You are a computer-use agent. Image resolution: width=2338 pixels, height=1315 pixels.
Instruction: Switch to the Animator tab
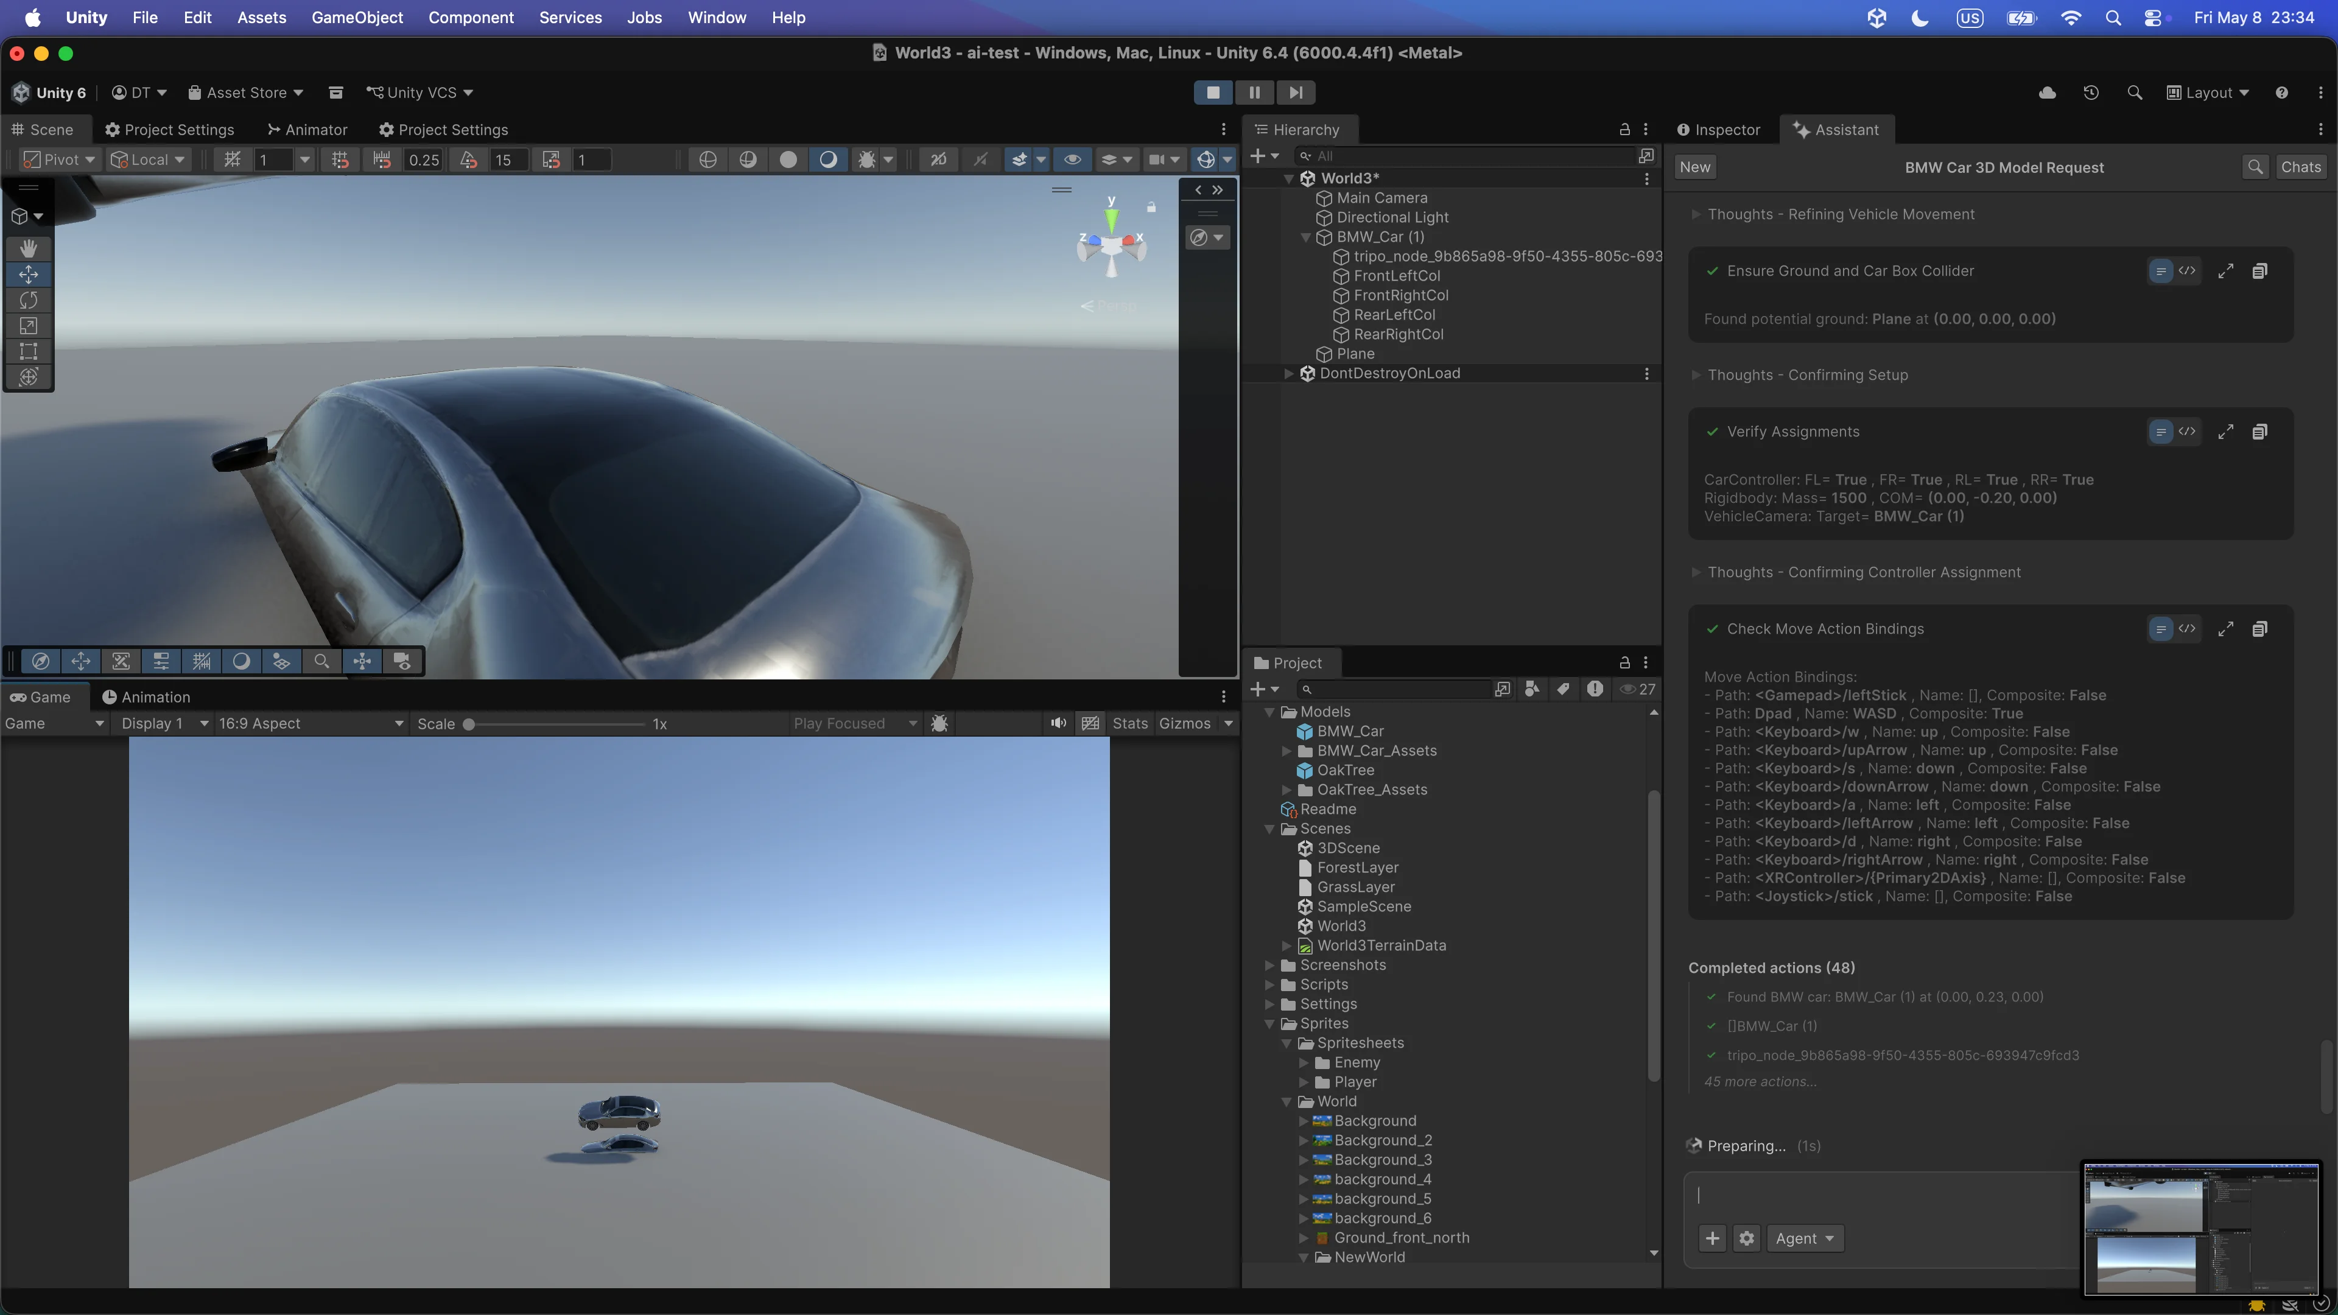point(307,130)
